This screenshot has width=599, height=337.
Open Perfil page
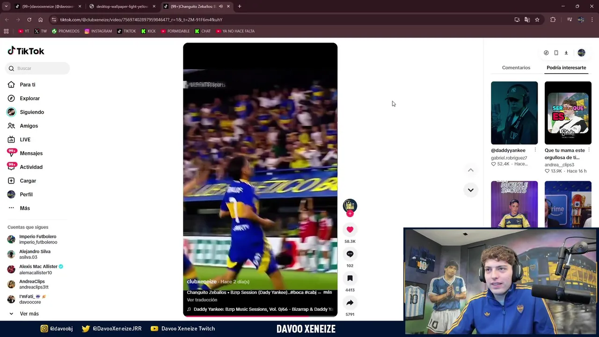click(x=26, y=194)
